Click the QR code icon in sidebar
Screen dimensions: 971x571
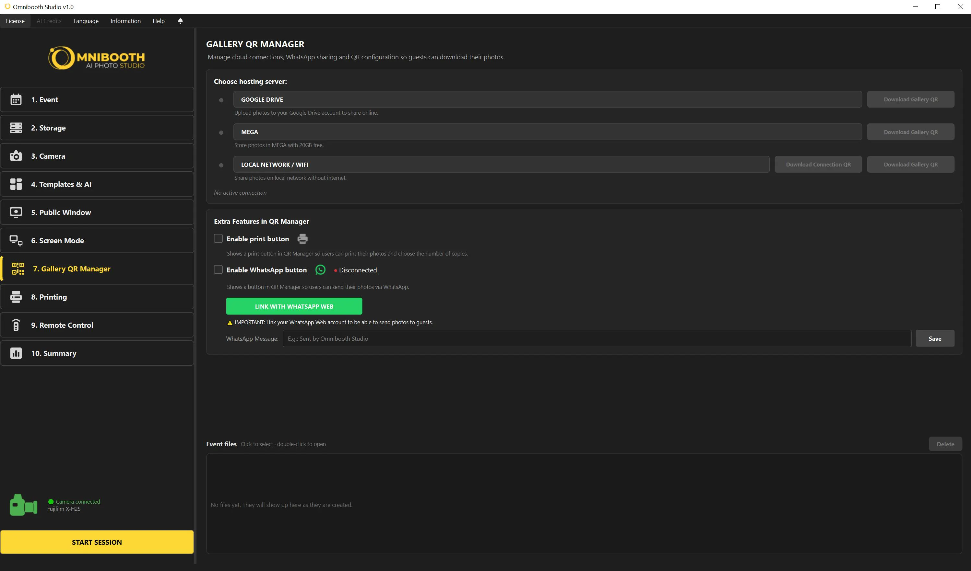pos(18,269)
